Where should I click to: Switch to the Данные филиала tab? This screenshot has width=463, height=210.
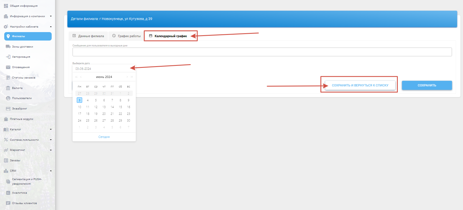pyautogui.click(x=88, y=36)
